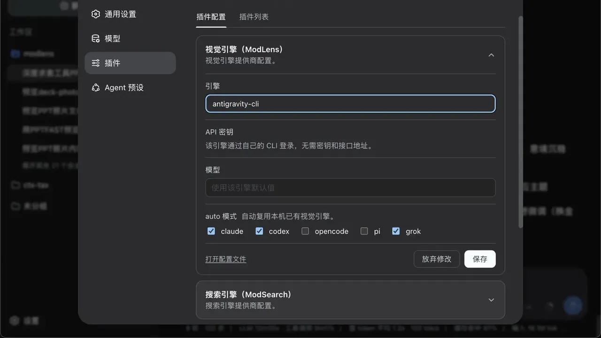The width and height of the screenshot is (601, 338).
Task: Click the settings dialog vertical scrollbar
Action: tap(520, 122)
